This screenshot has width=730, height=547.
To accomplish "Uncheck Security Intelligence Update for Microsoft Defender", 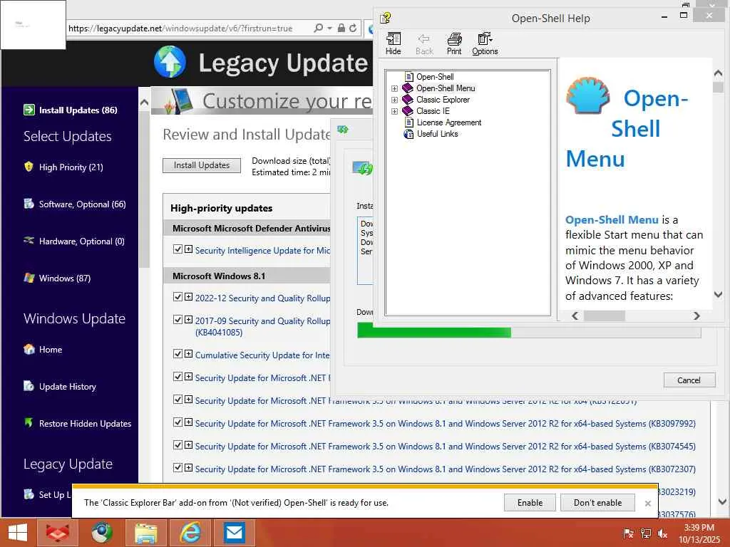I will [x=178, y=249].
